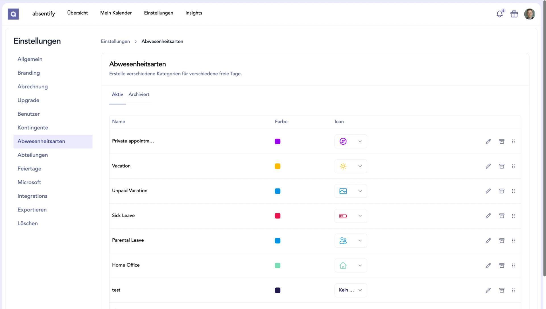Switch to the Archiviert tab
The height and width of the screenshot is (309, 546).
[139, 95]
